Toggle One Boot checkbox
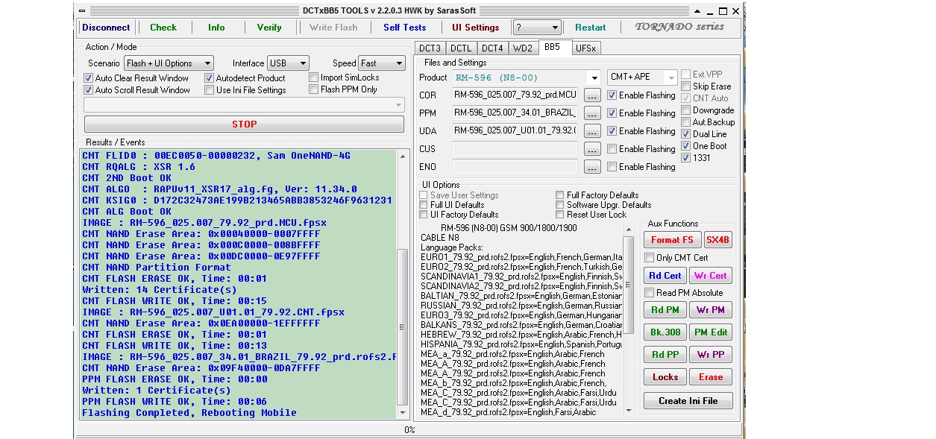936x439 pixels. [685, 146]
